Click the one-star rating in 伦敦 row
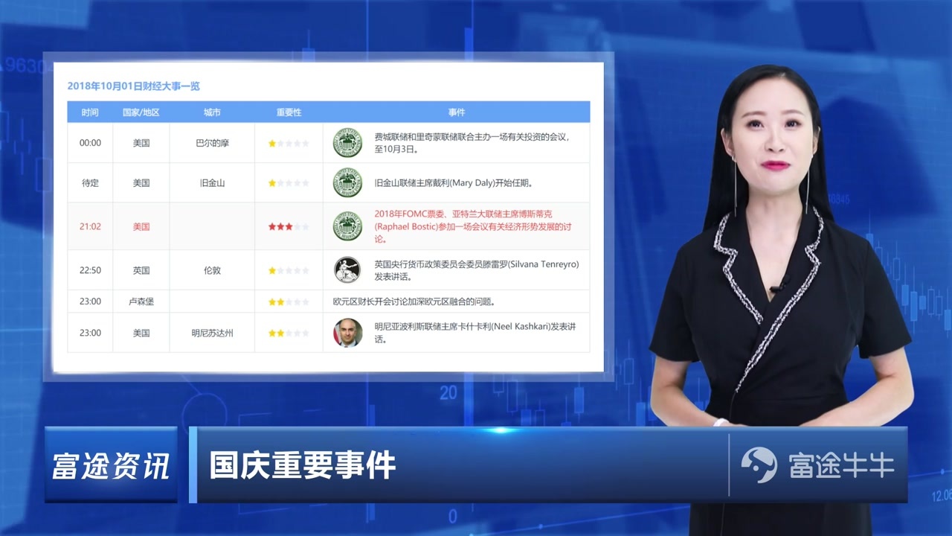The width and height of the screenshot is (952, 536). 289,270
